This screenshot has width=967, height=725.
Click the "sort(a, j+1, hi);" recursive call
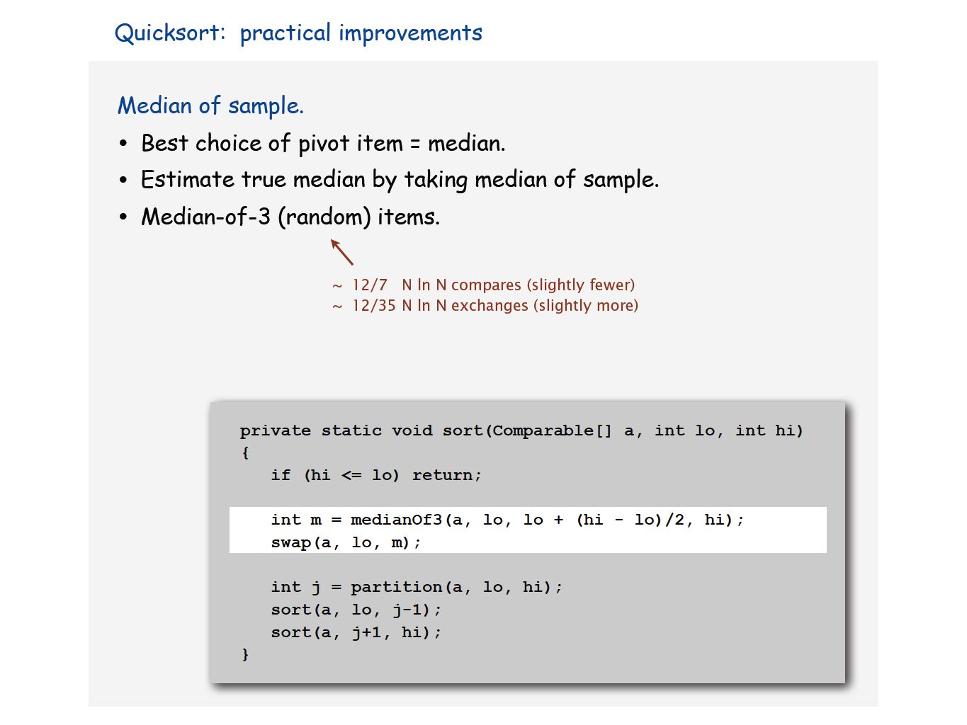(356, 632)
